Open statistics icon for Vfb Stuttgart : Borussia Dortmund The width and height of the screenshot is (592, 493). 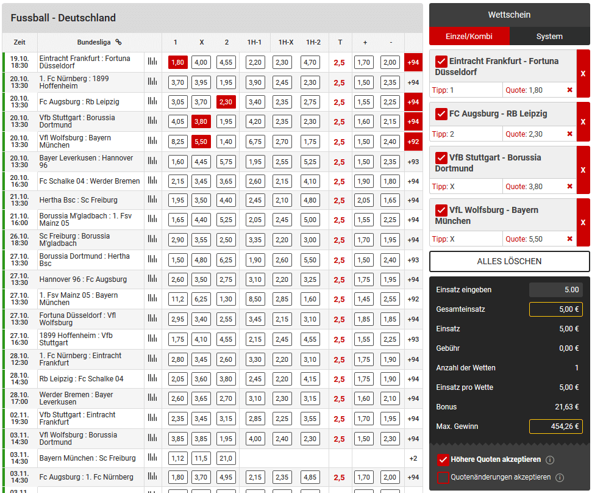pos(152,121)
